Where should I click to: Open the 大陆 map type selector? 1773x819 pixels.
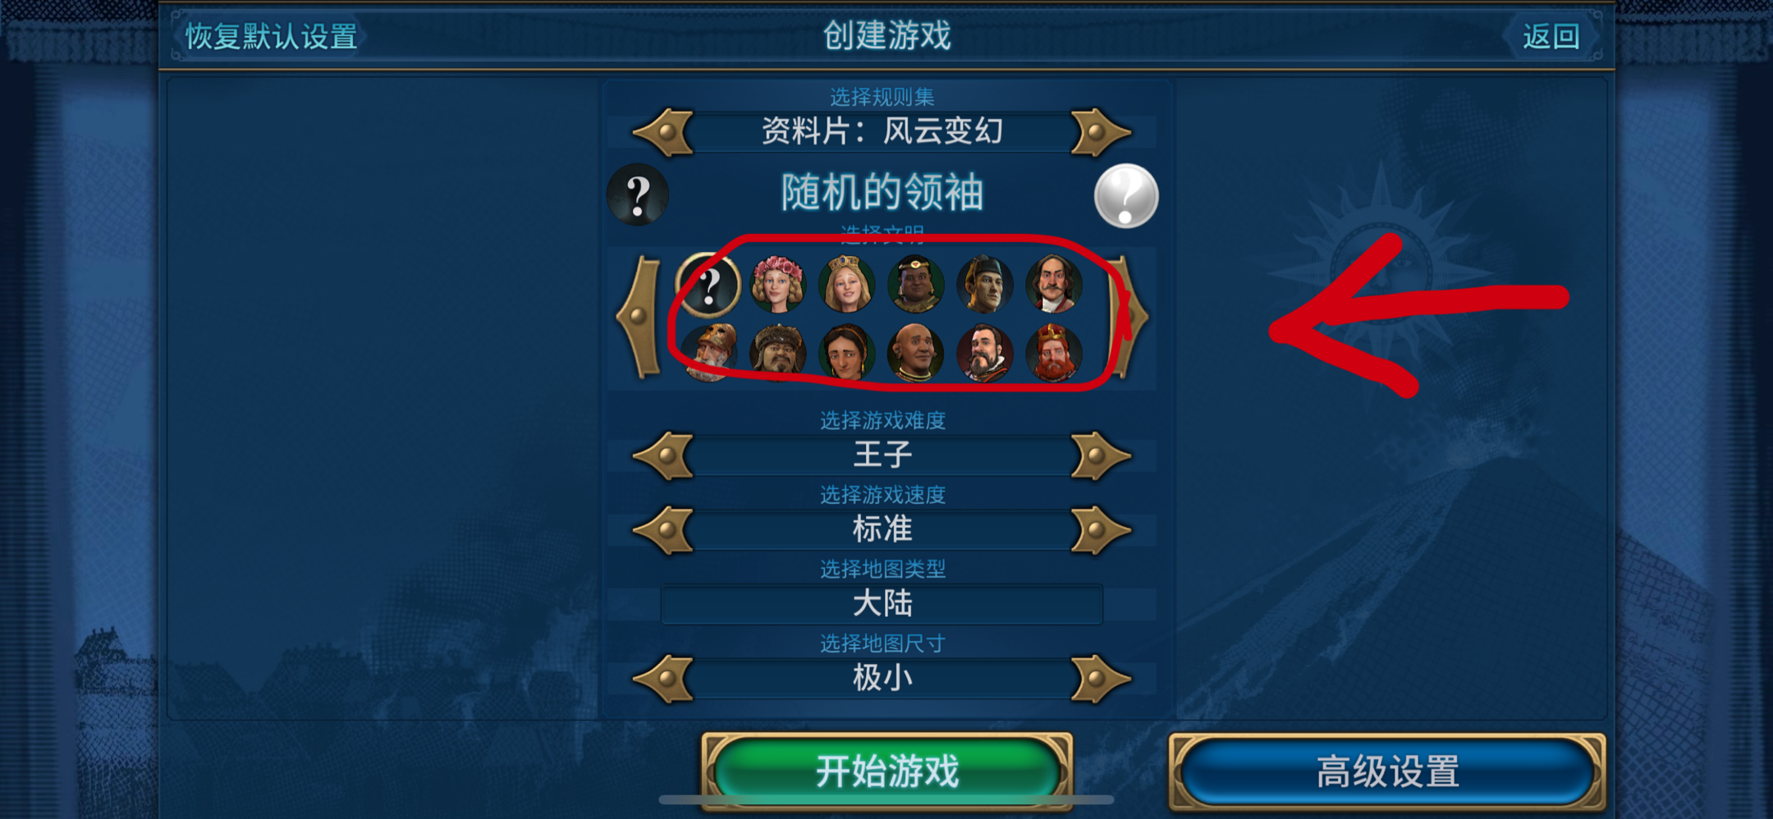point(882,604)
